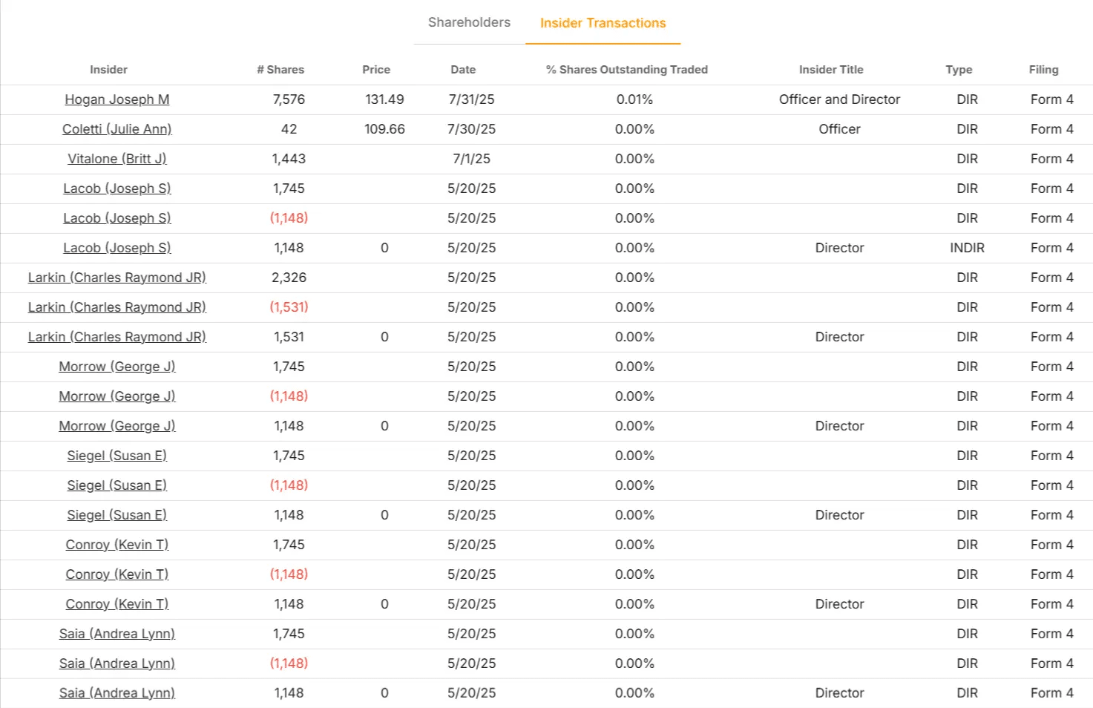Screen dimensions: 1093x708
Task: Sort by the Insider column header
Action: click(108, 70)
